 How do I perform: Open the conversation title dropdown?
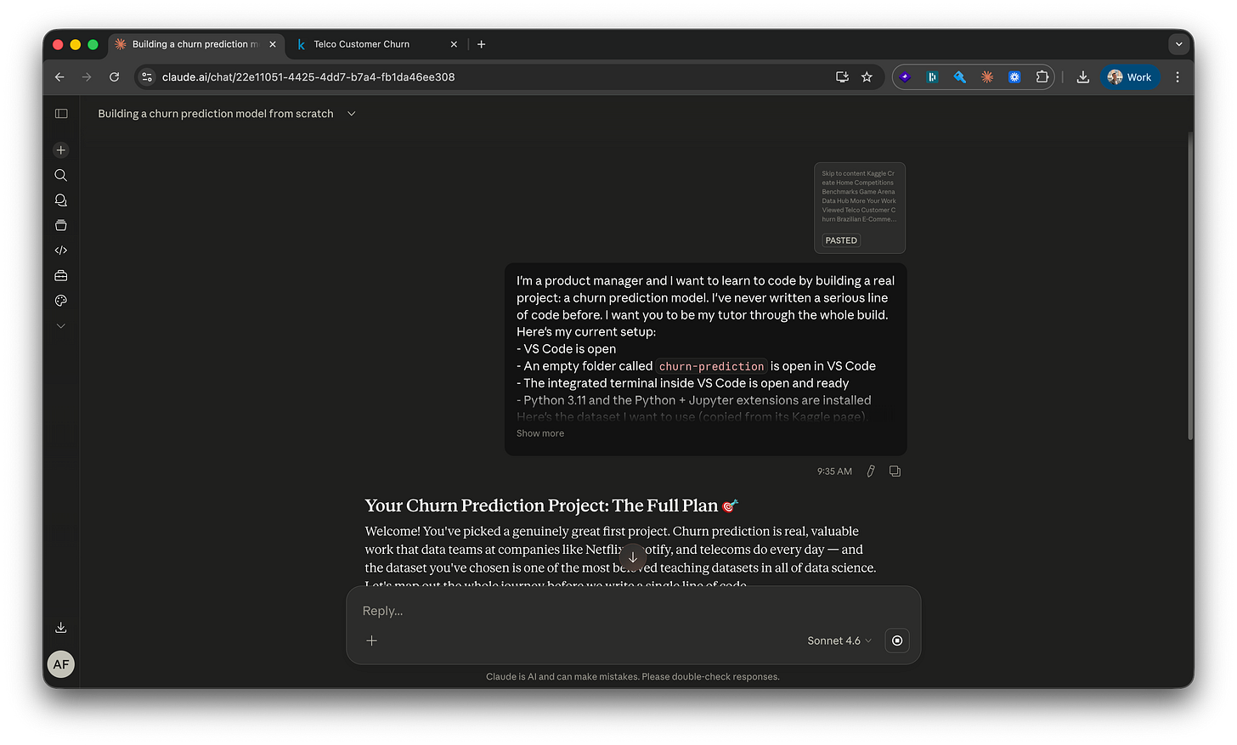pos(351,113)
